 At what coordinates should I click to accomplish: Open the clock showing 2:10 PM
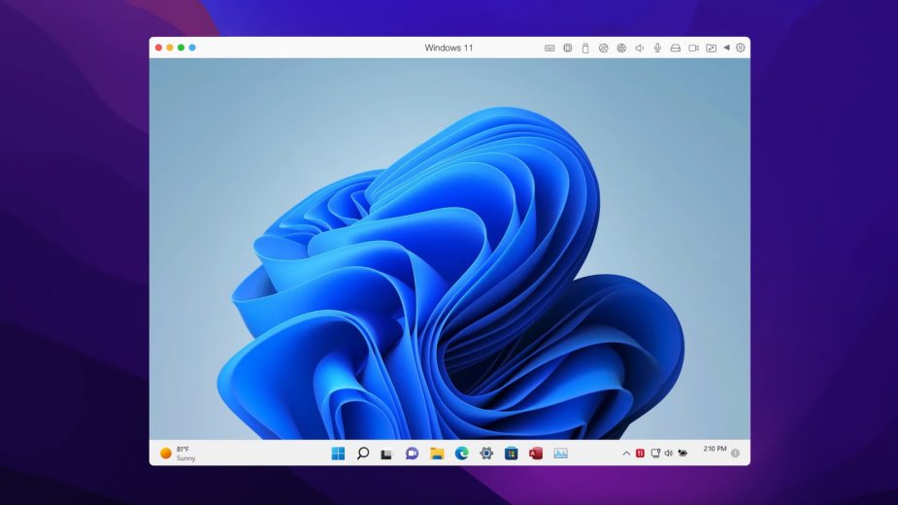[715, 449]
